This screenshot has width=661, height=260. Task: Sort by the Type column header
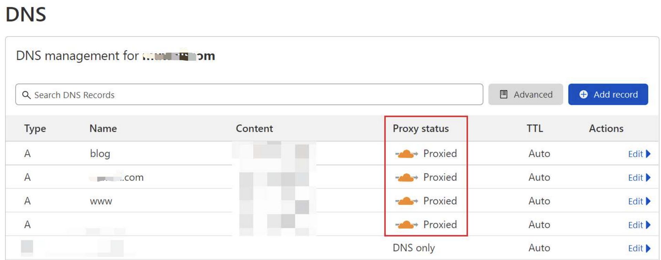coord(35,129)
